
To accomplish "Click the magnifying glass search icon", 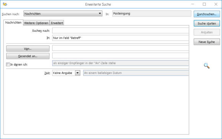I will pyautogui.click(x=207, y=66).
